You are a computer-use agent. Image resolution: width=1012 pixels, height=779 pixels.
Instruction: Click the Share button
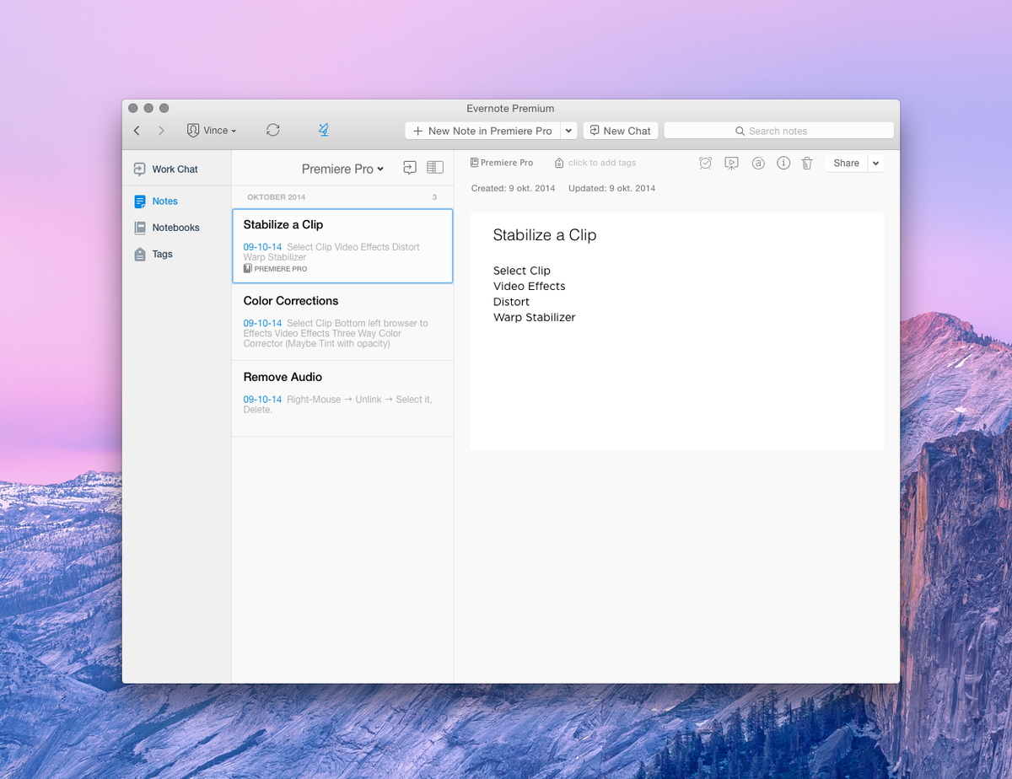[846, 164]
